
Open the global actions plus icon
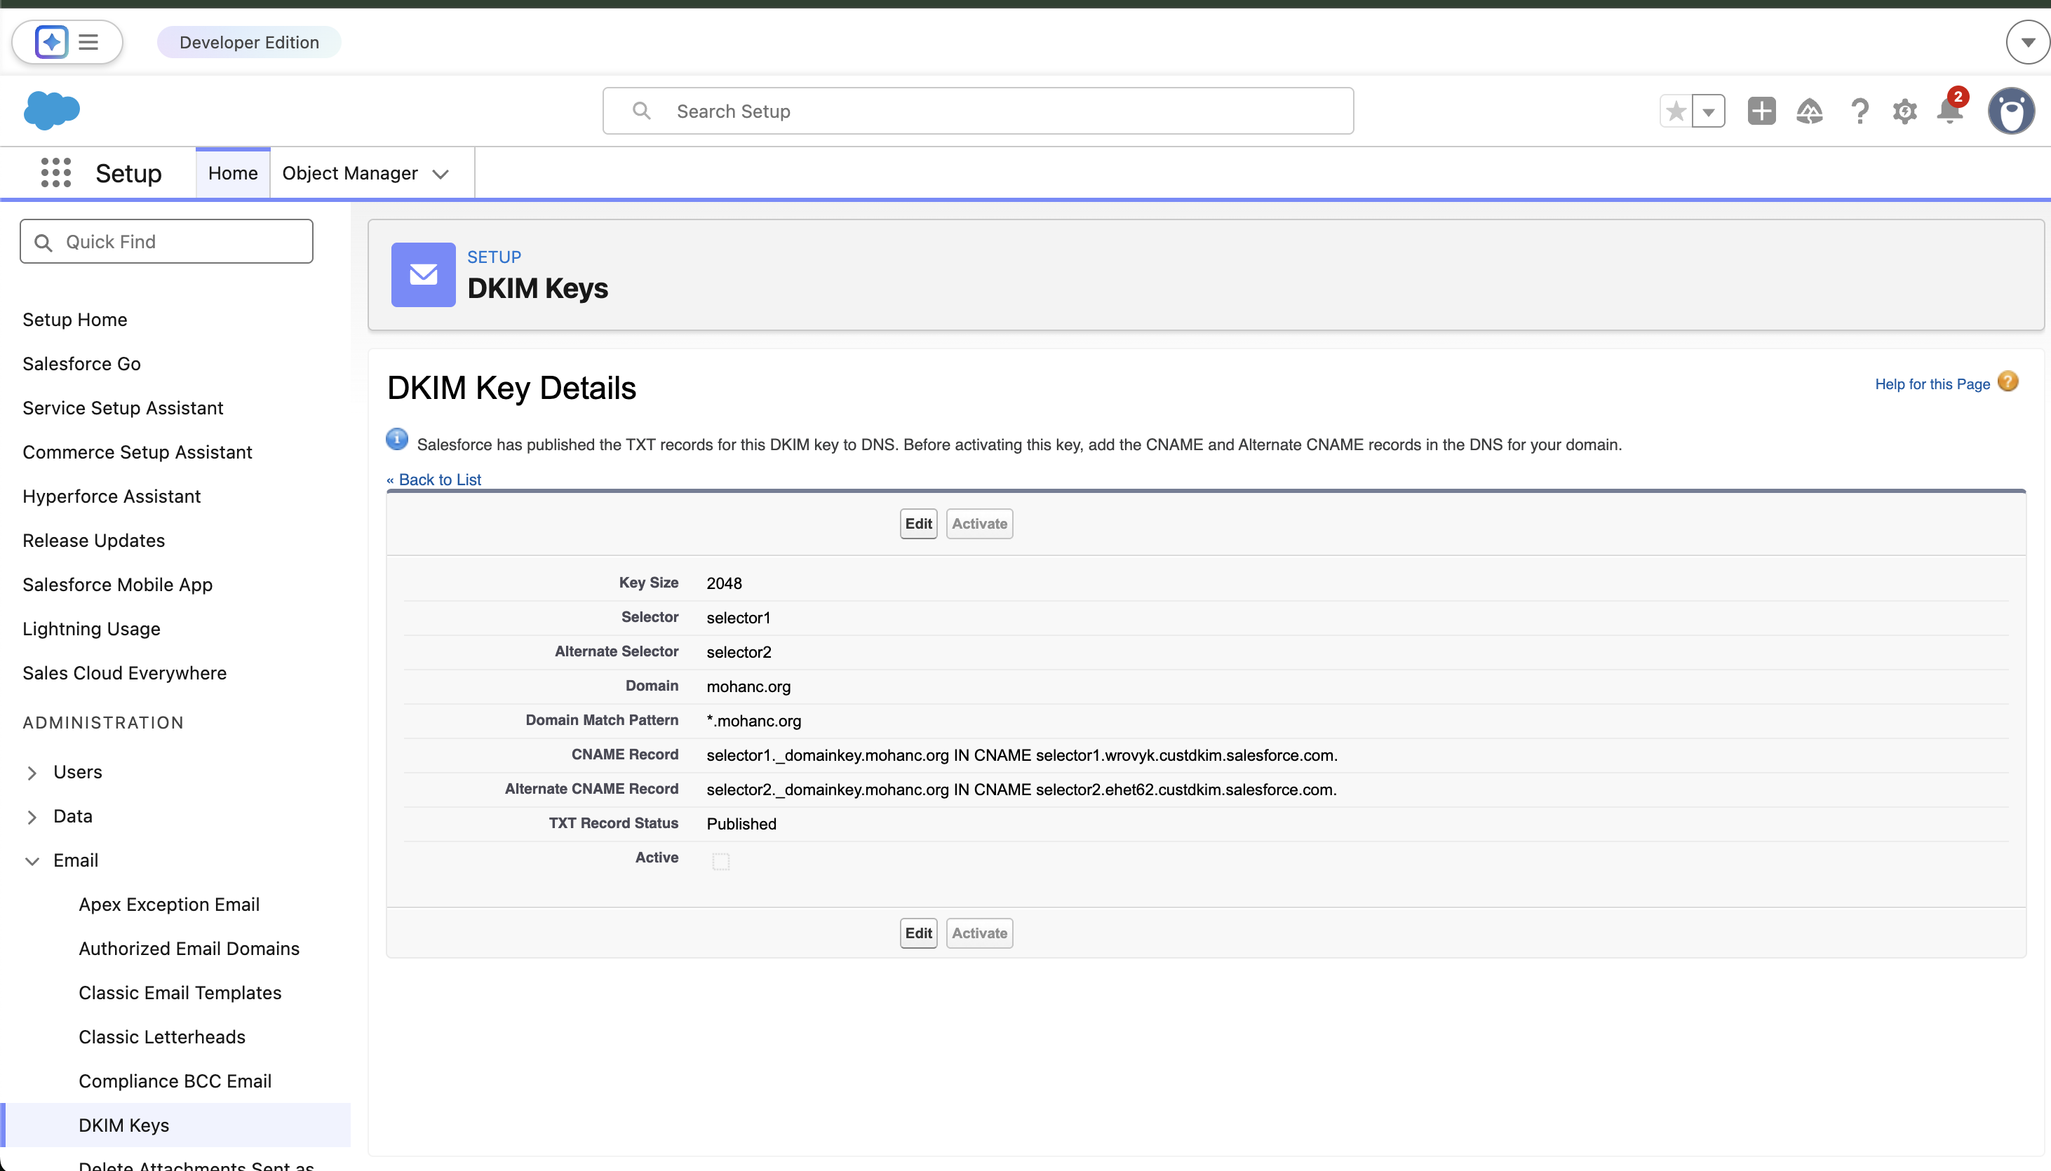1761,111
